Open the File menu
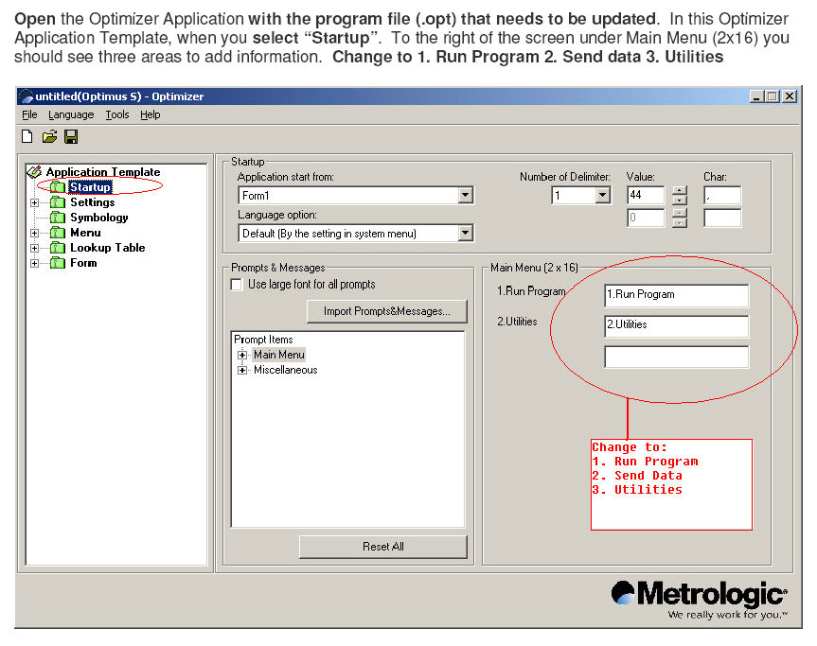This screenshot has height=646, width=817. 29,114
